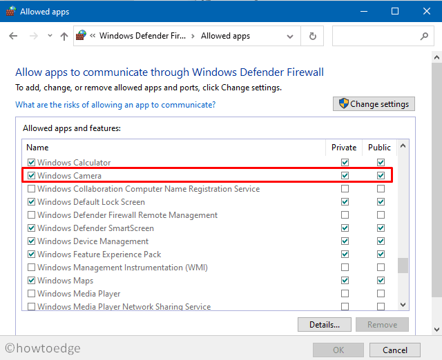The width and height of the screenshot is (442, 360).
Task: Toggle Private checkbox for Windows Maps
Action: point(345,281)
